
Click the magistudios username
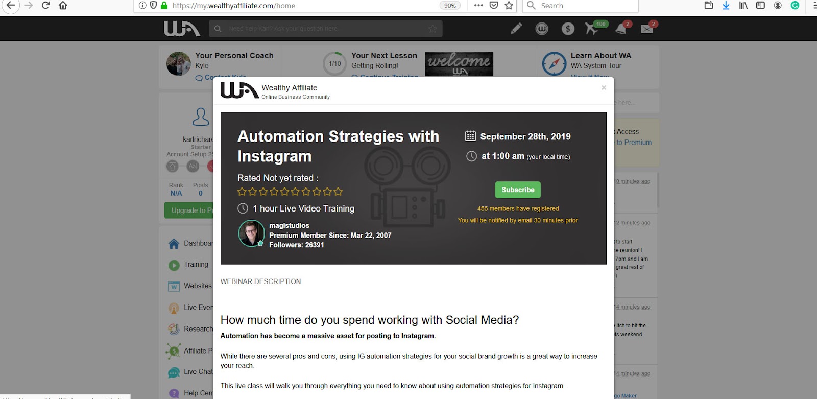tap(289, 225)
